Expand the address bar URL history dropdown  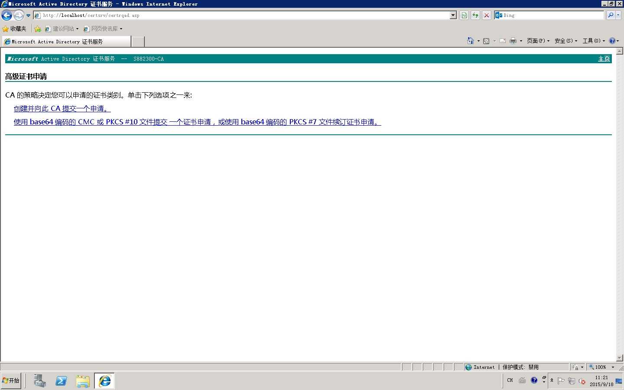(x=453, y=15)
